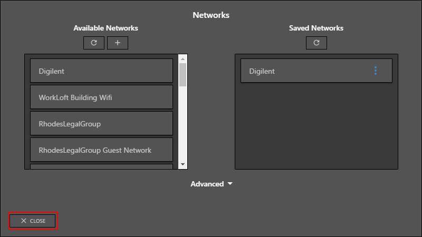
Task: Select Digilent in Available Networks
Action: click(101, 71)
